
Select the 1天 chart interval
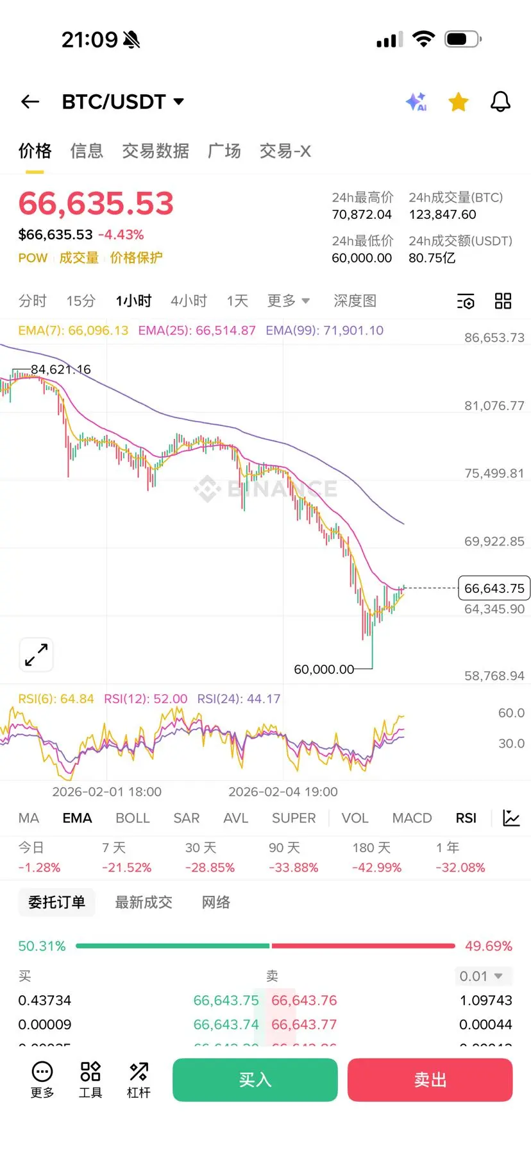(237, 301)
